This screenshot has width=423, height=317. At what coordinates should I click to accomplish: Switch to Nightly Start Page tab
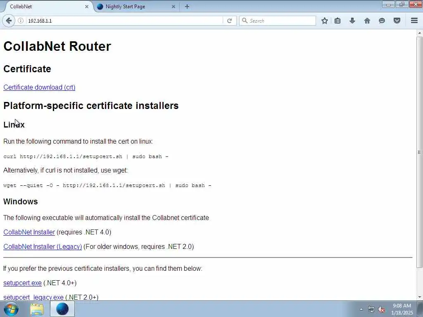(x=136, y=7)
